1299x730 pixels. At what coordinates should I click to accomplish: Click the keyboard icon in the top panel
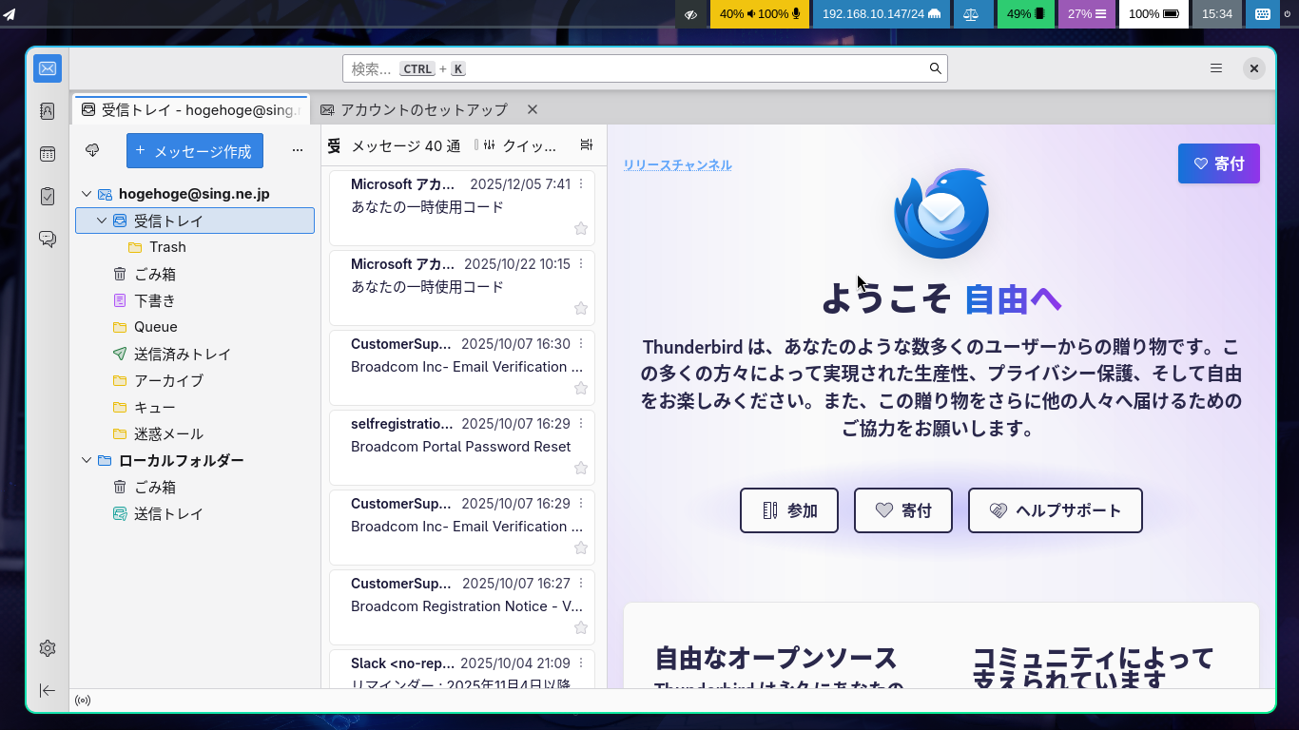[1262, 14]
